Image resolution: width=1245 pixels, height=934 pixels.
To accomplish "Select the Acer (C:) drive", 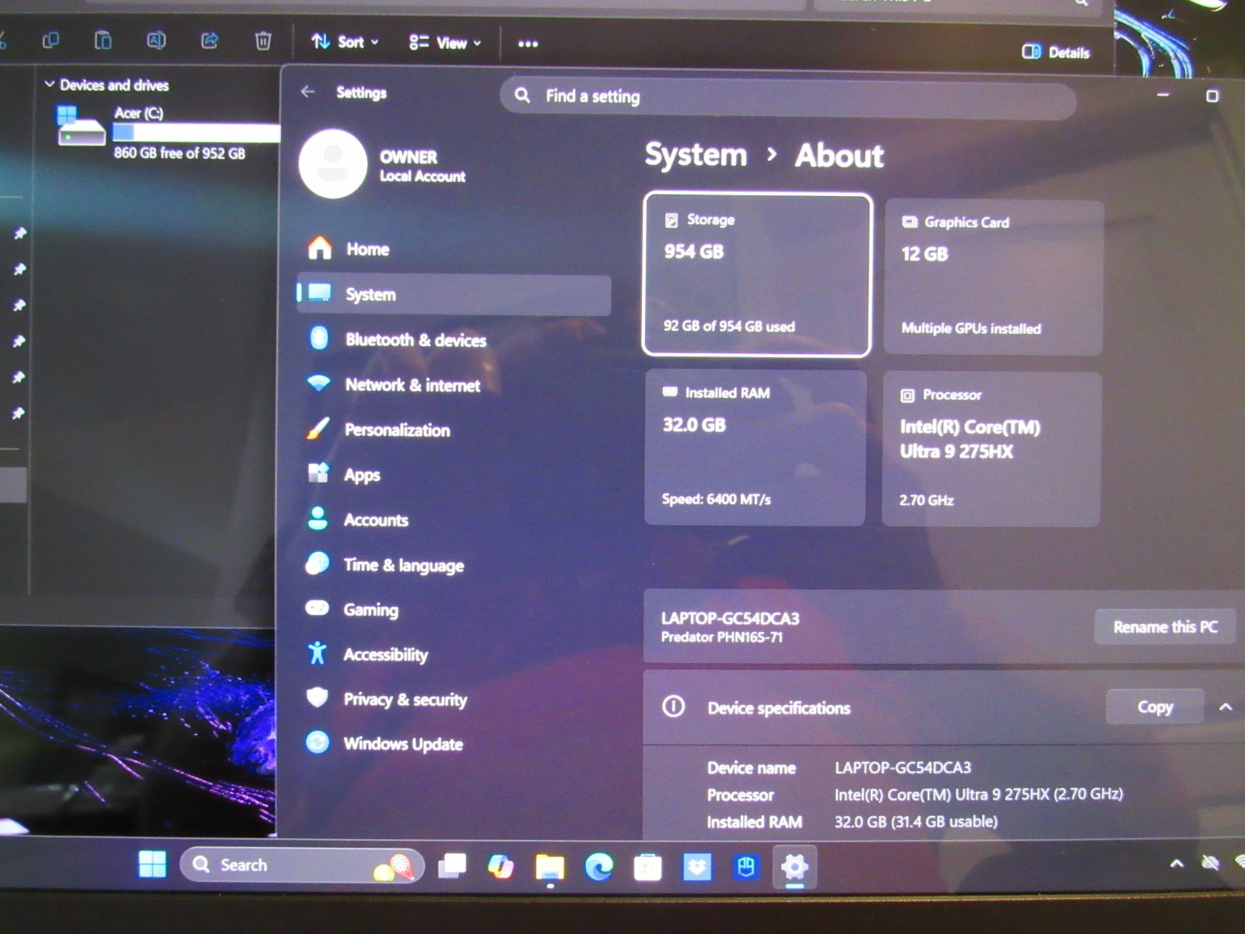I will pos(167,132).
